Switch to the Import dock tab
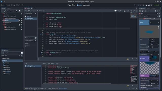 pyautogui.click(x=9, y=8)
